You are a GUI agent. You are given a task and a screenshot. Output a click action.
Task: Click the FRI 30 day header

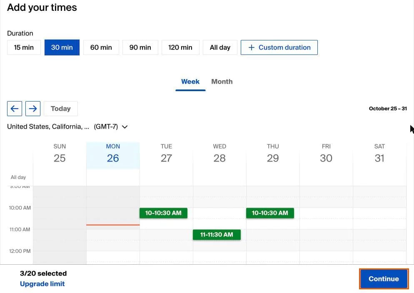tap(326, 154)
